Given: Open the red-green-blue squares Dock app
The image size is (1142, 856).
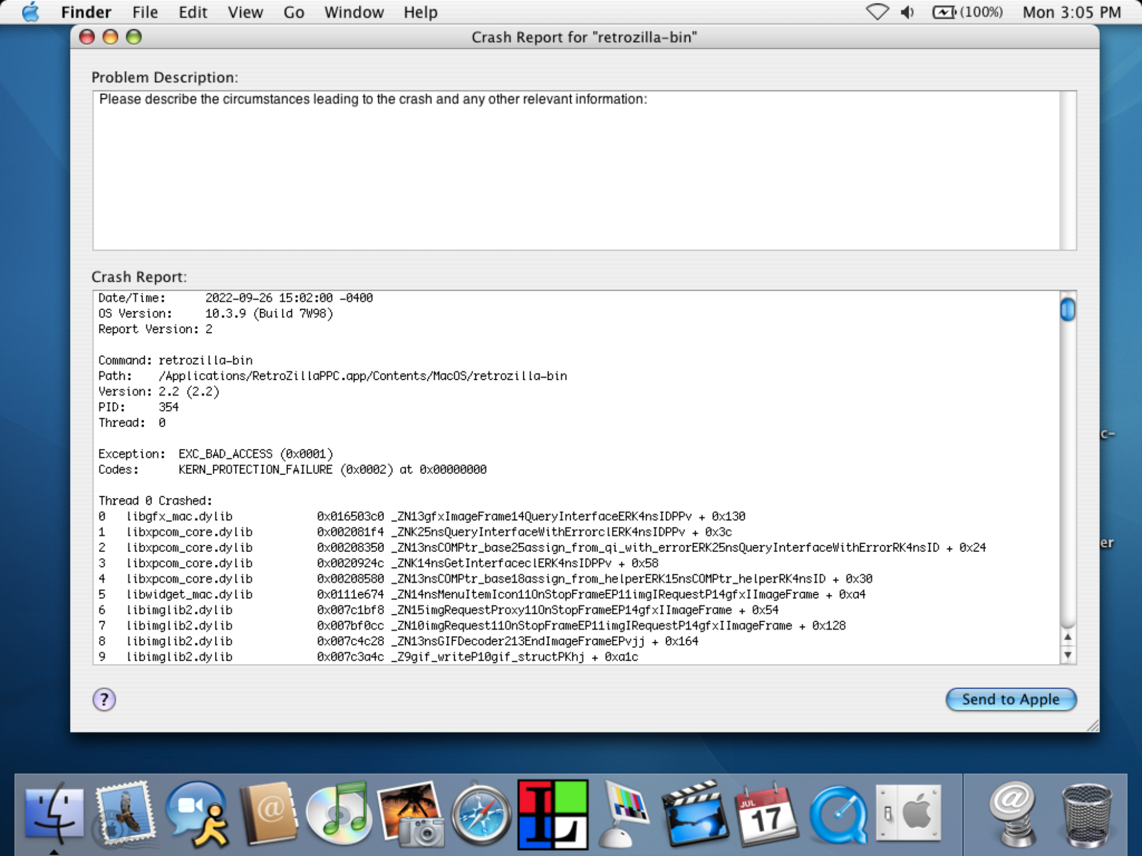Looking at the screenshot, I should pyautogui.click(x=553, y=814).
